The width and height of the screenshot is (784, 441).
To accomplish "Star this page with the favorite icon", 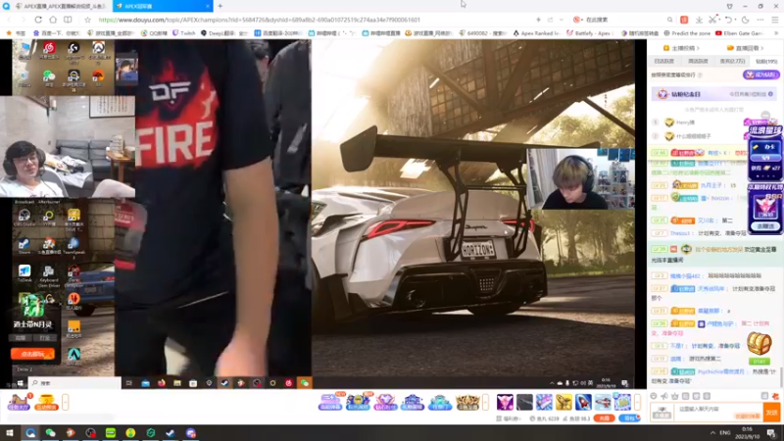I will click(87, 20).
